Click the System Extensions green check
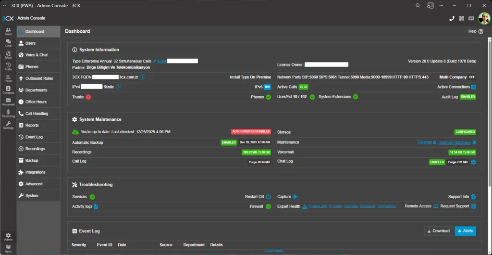Image resolution: width=492 pixels, height=255 pixels. coord(355,97)
